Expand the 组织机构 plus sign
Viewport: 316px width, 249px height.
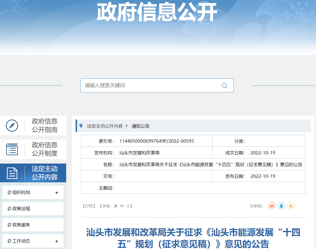(57, 193)
